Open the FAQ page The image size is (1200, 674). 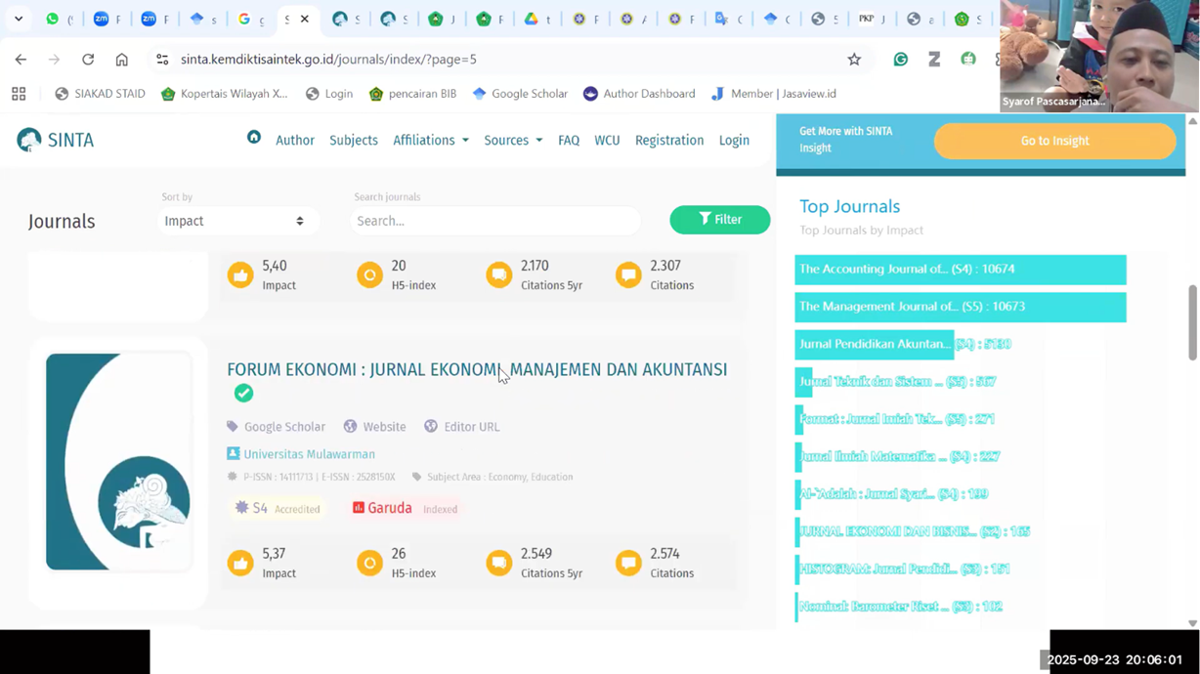coord(569,140)
